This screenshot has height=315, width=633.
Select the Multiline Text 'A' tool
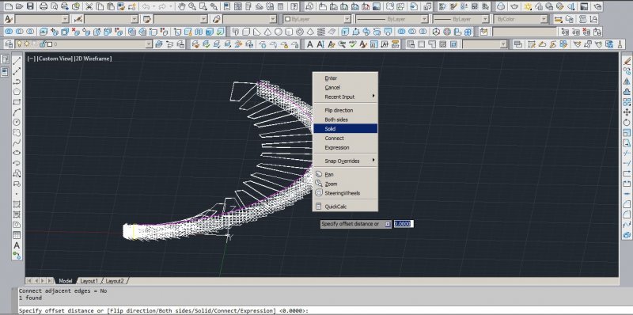point(17,245)
